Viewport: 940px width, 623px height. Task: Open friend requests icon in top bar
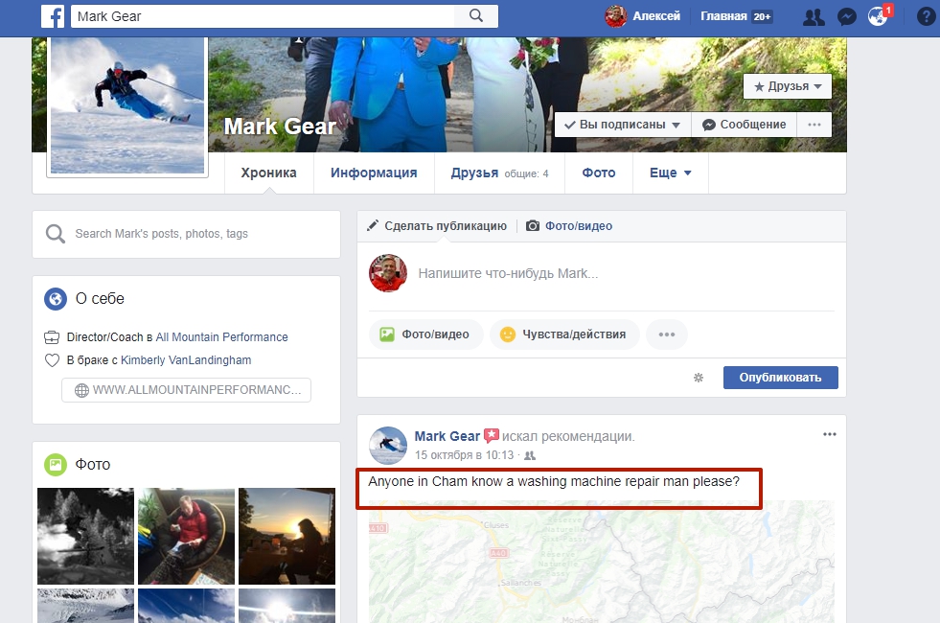click(x=814, y=16)
